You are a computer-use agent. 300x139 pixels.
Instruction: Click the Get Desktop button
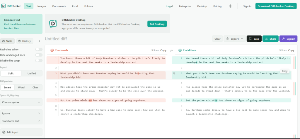[x=157, y=24]
